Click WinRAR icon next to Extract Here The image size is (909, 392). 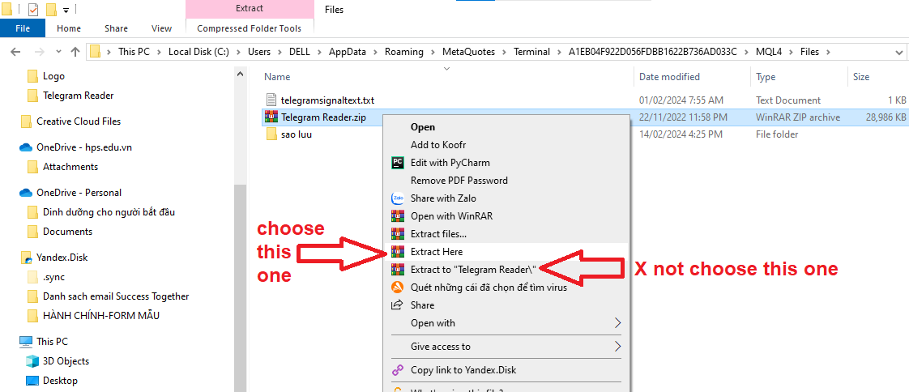point(398,252)
